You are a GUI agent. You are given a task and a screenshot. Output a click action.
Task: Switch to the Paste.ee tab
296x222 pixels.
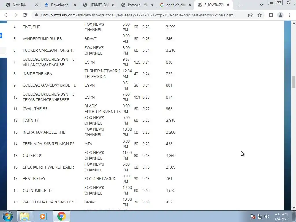[138, 5]
